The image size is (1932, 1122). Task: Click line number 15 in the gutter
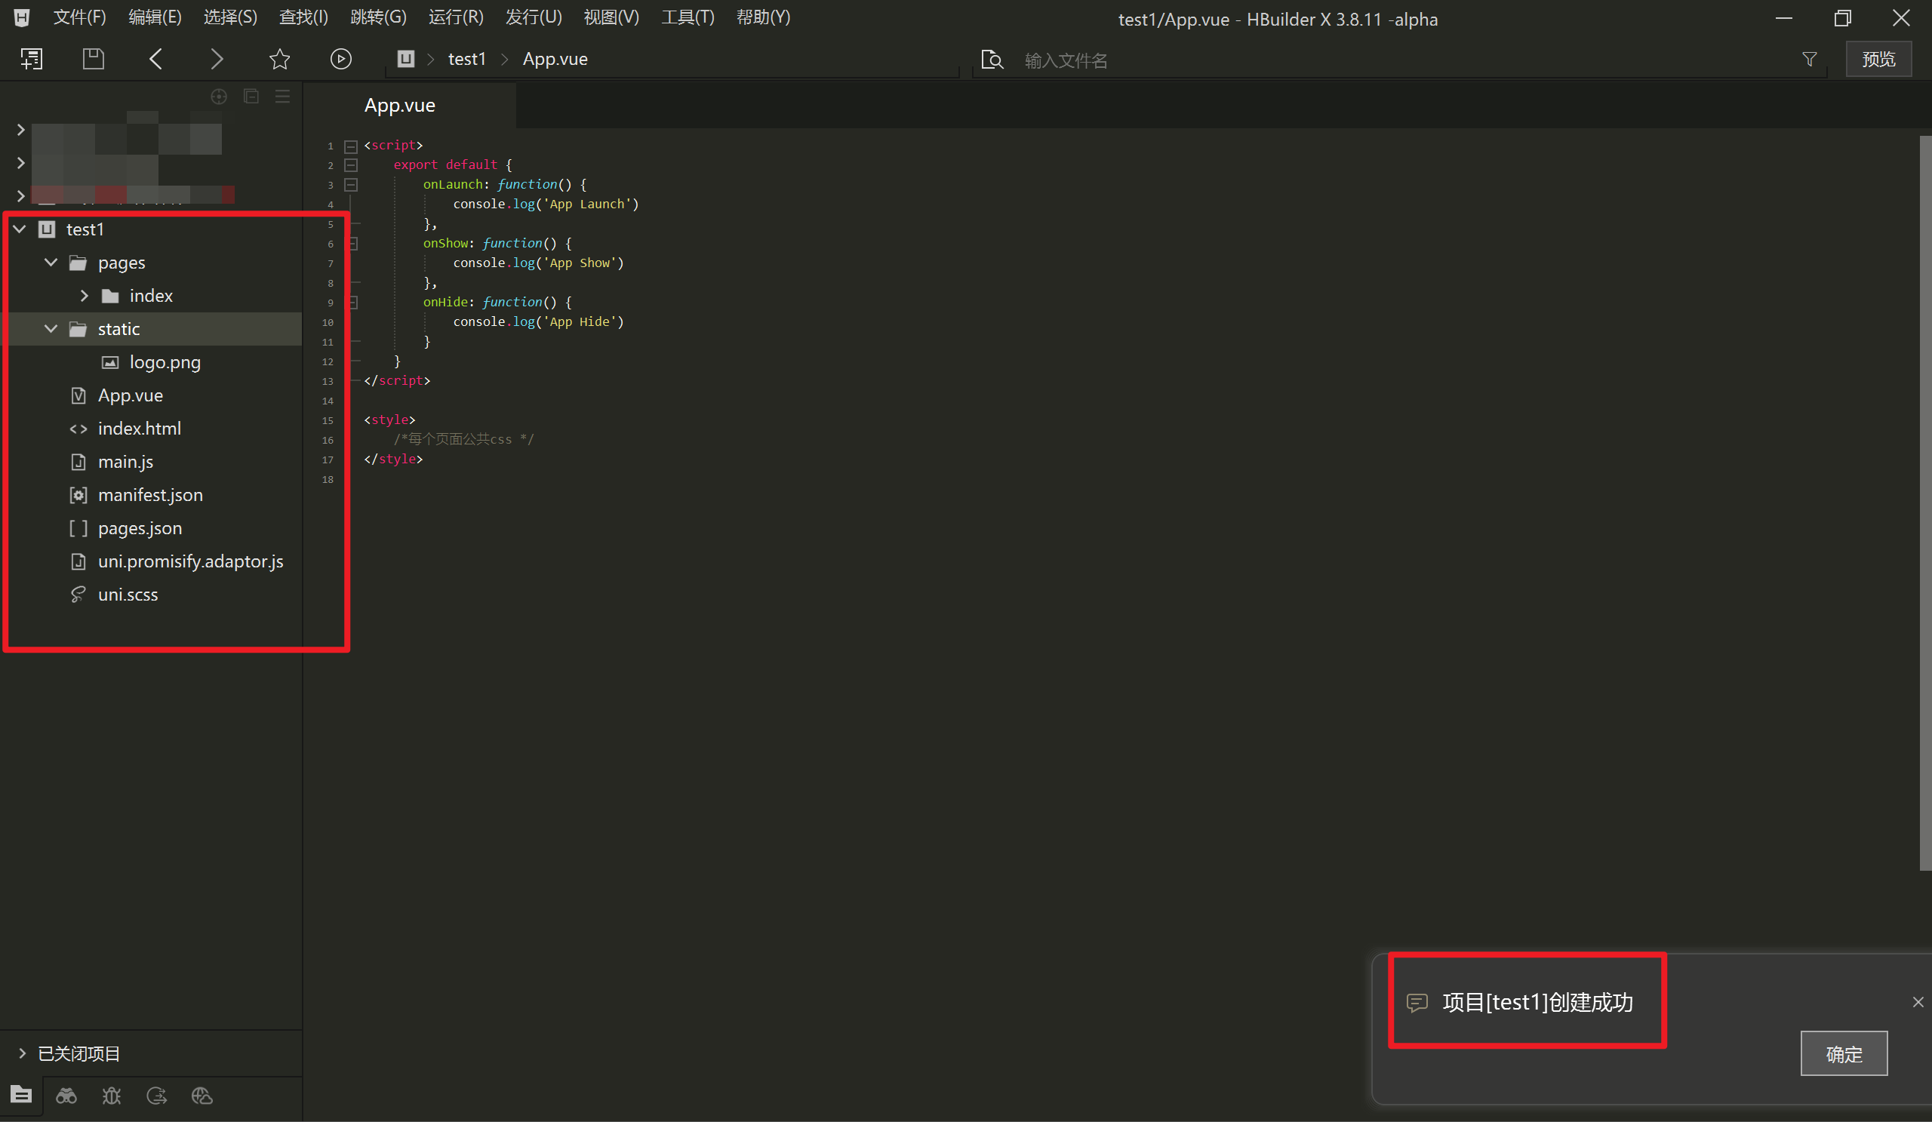pyautogui.click(x=328, y=421)
